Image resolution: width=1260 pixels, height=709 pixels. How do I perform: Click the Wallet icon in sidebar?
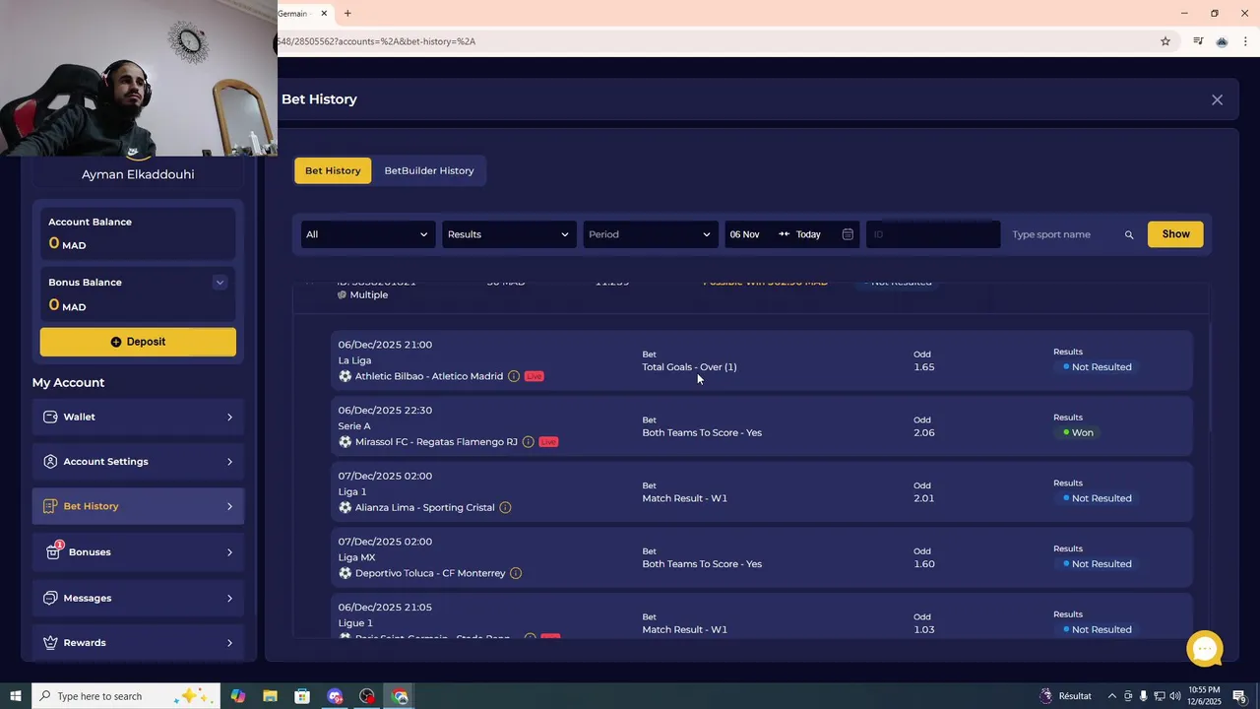pos(51,417)
